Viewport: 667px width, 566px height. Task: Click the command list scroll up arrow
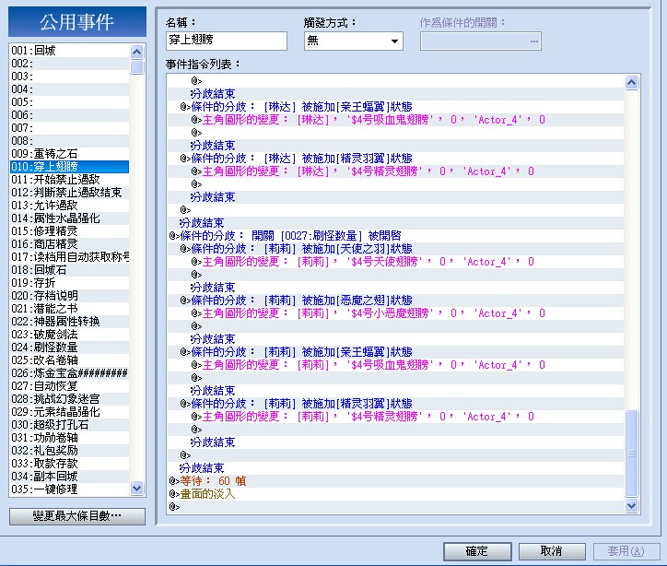632,82
